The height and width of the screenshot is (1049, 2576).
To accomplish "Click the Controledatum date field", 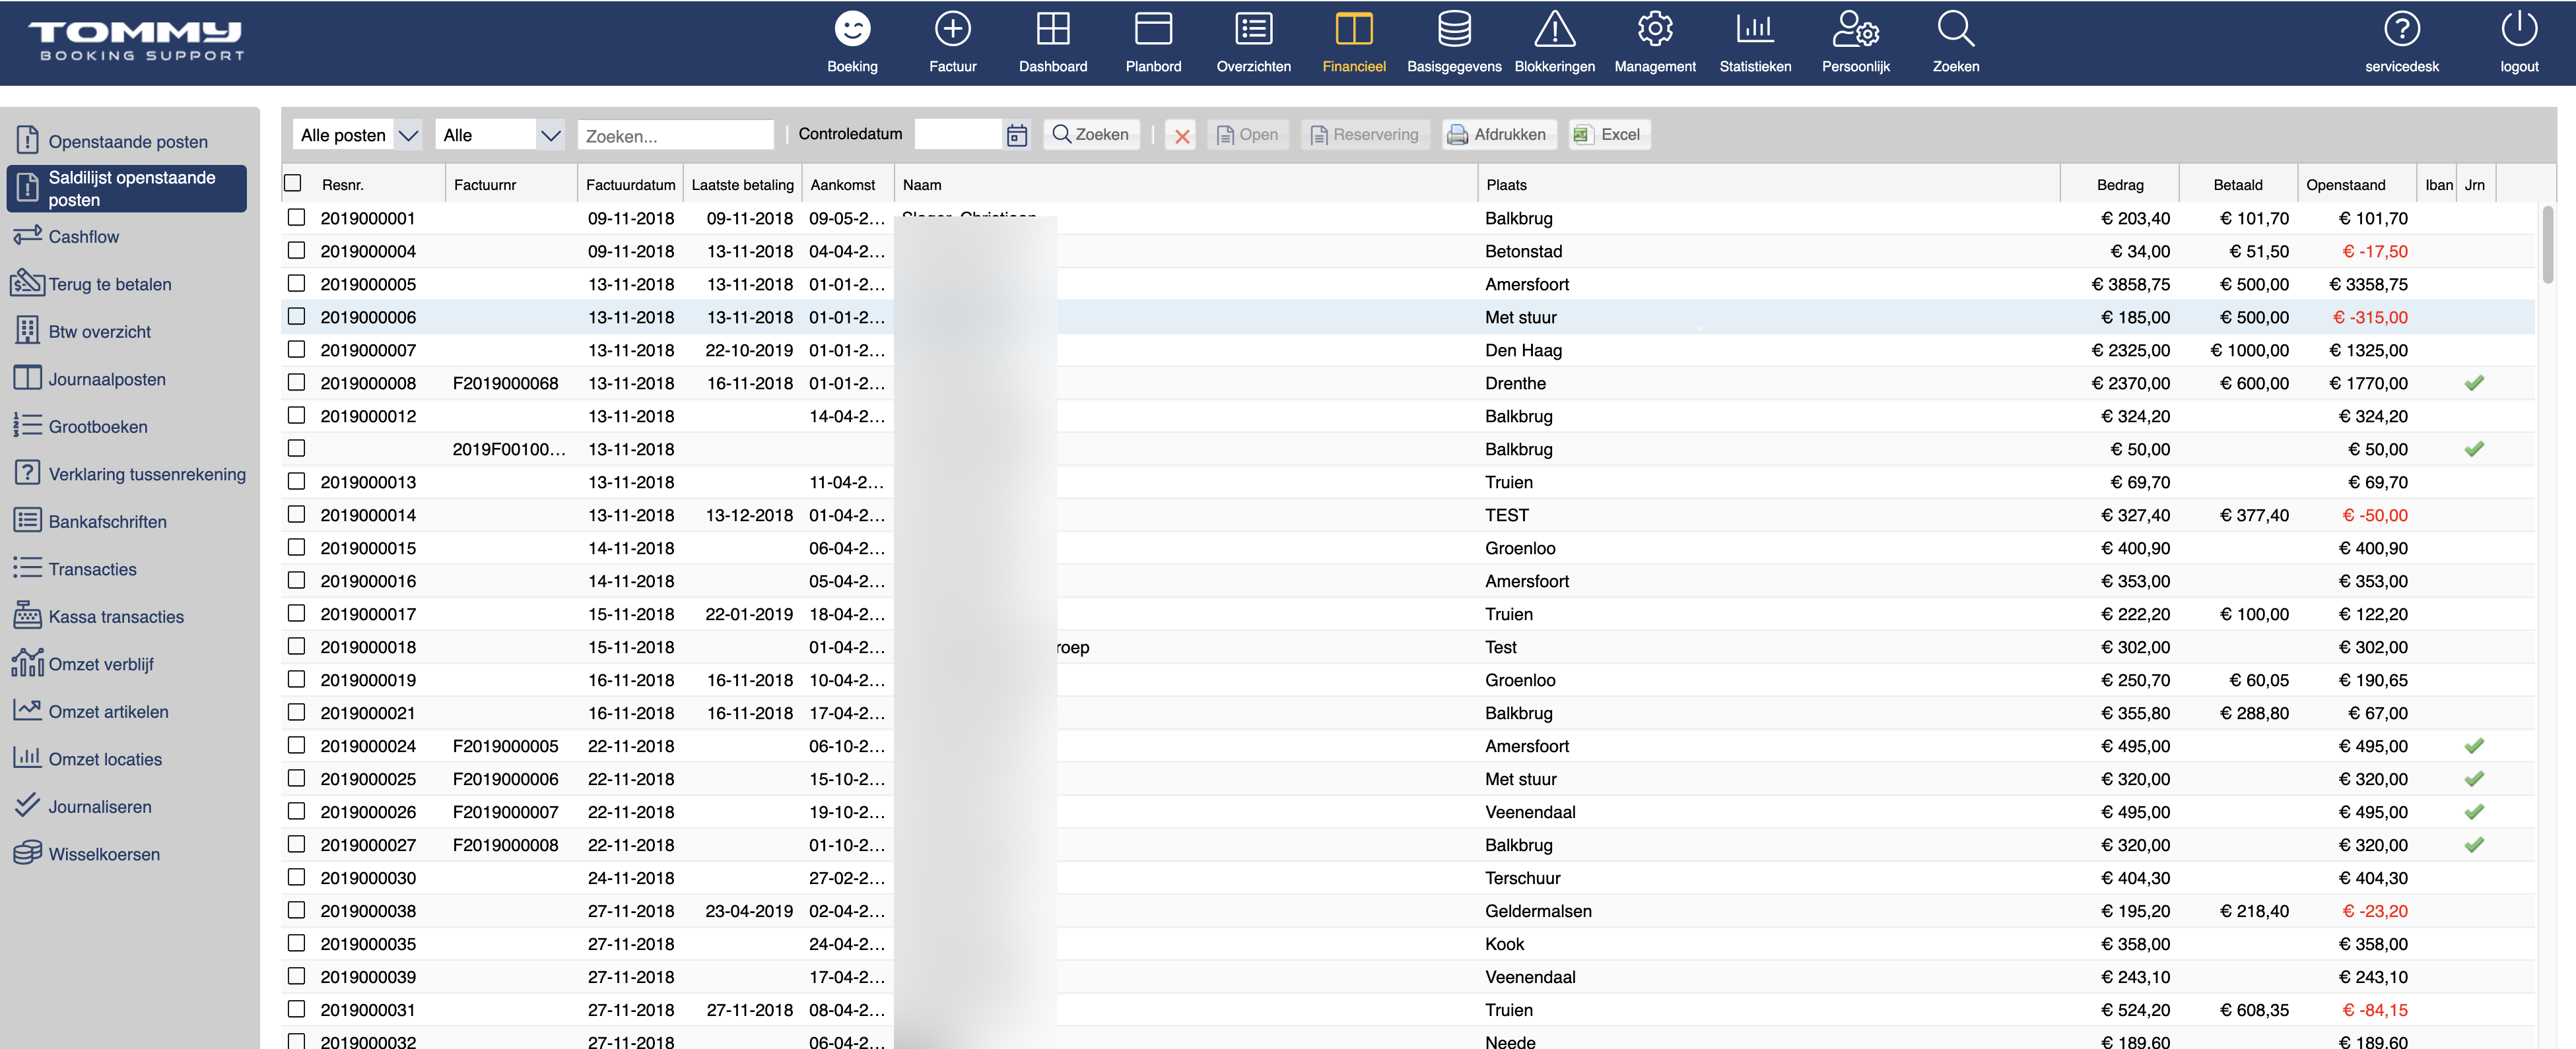I will (x=958, y=135).
